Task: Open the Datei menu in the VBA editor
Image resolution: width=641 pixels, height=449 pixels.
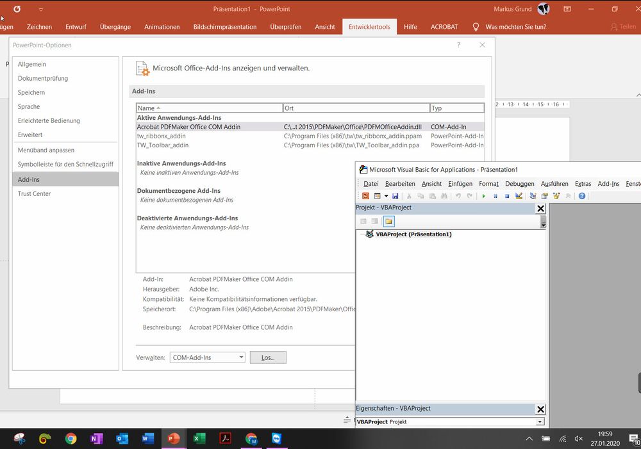Action: (x=370, y=184)
